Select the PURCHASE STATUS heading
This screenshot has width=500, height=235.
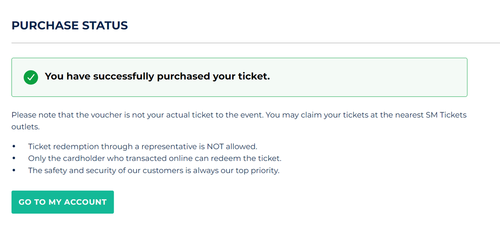pos(70,26)
